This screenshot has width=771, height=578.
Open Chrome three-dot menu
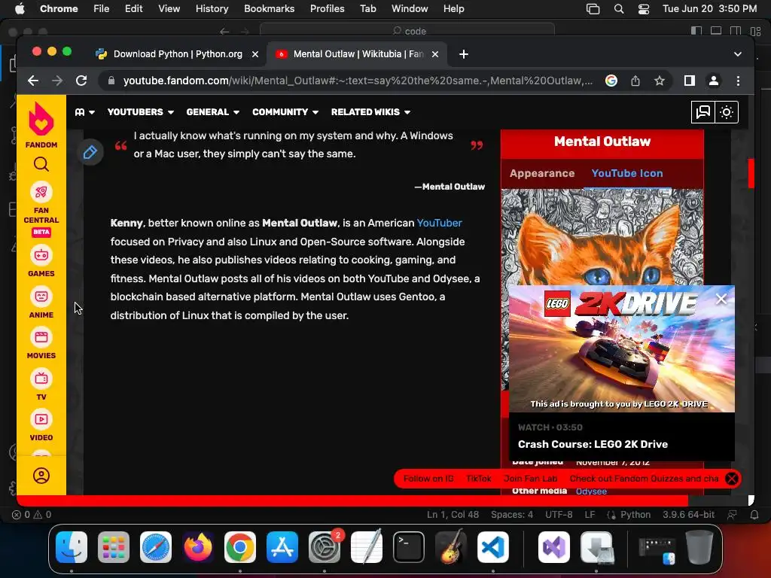coord(738,81)
